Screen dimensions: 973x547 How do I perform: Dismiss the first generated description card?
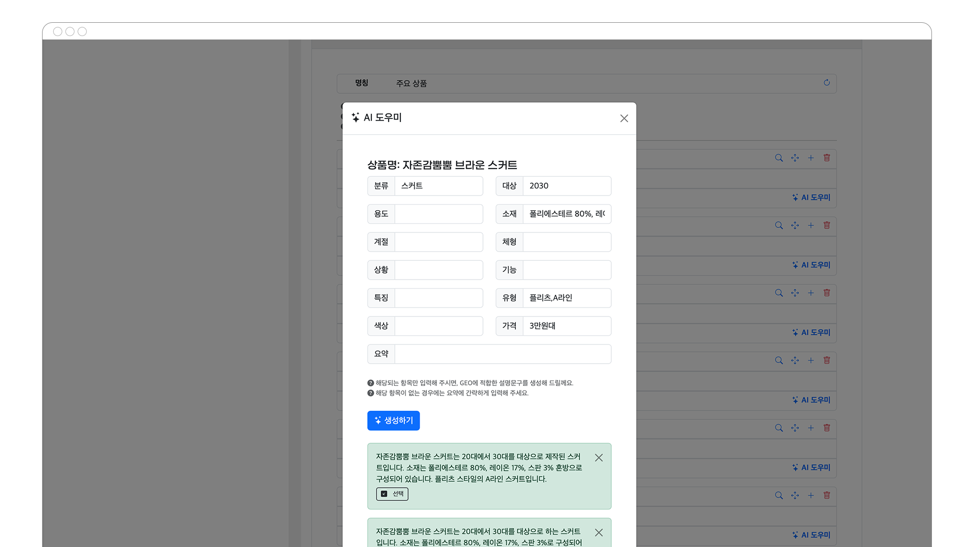point(598,458)
